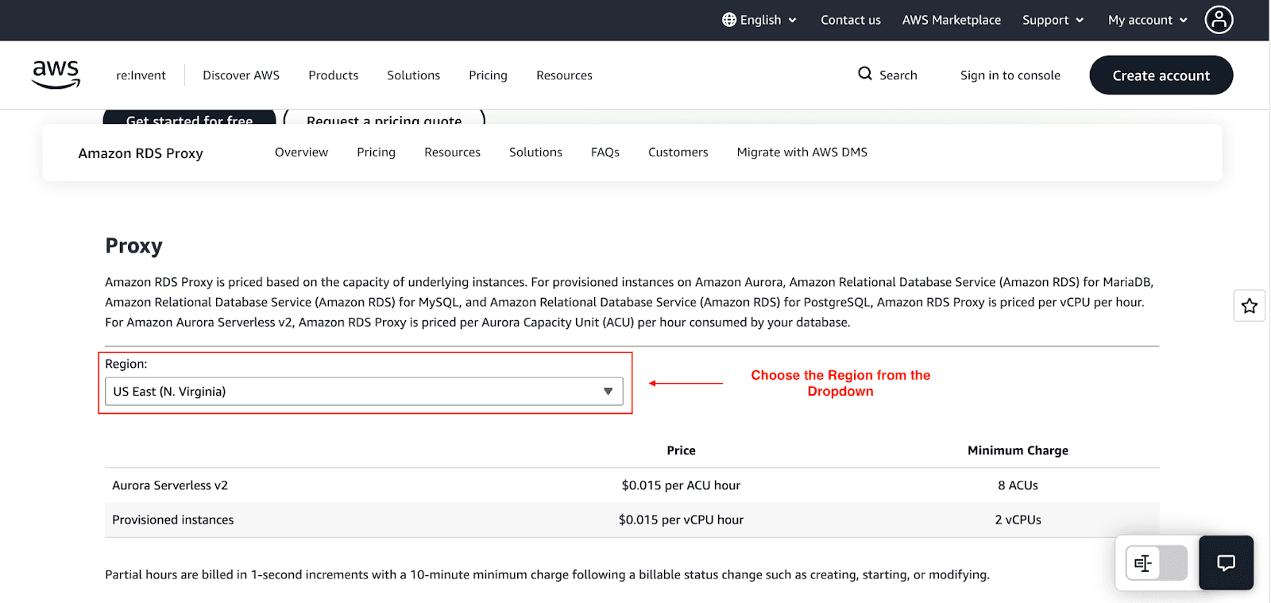
Task: Switch to Overview tab
Action: click(301, 153)
